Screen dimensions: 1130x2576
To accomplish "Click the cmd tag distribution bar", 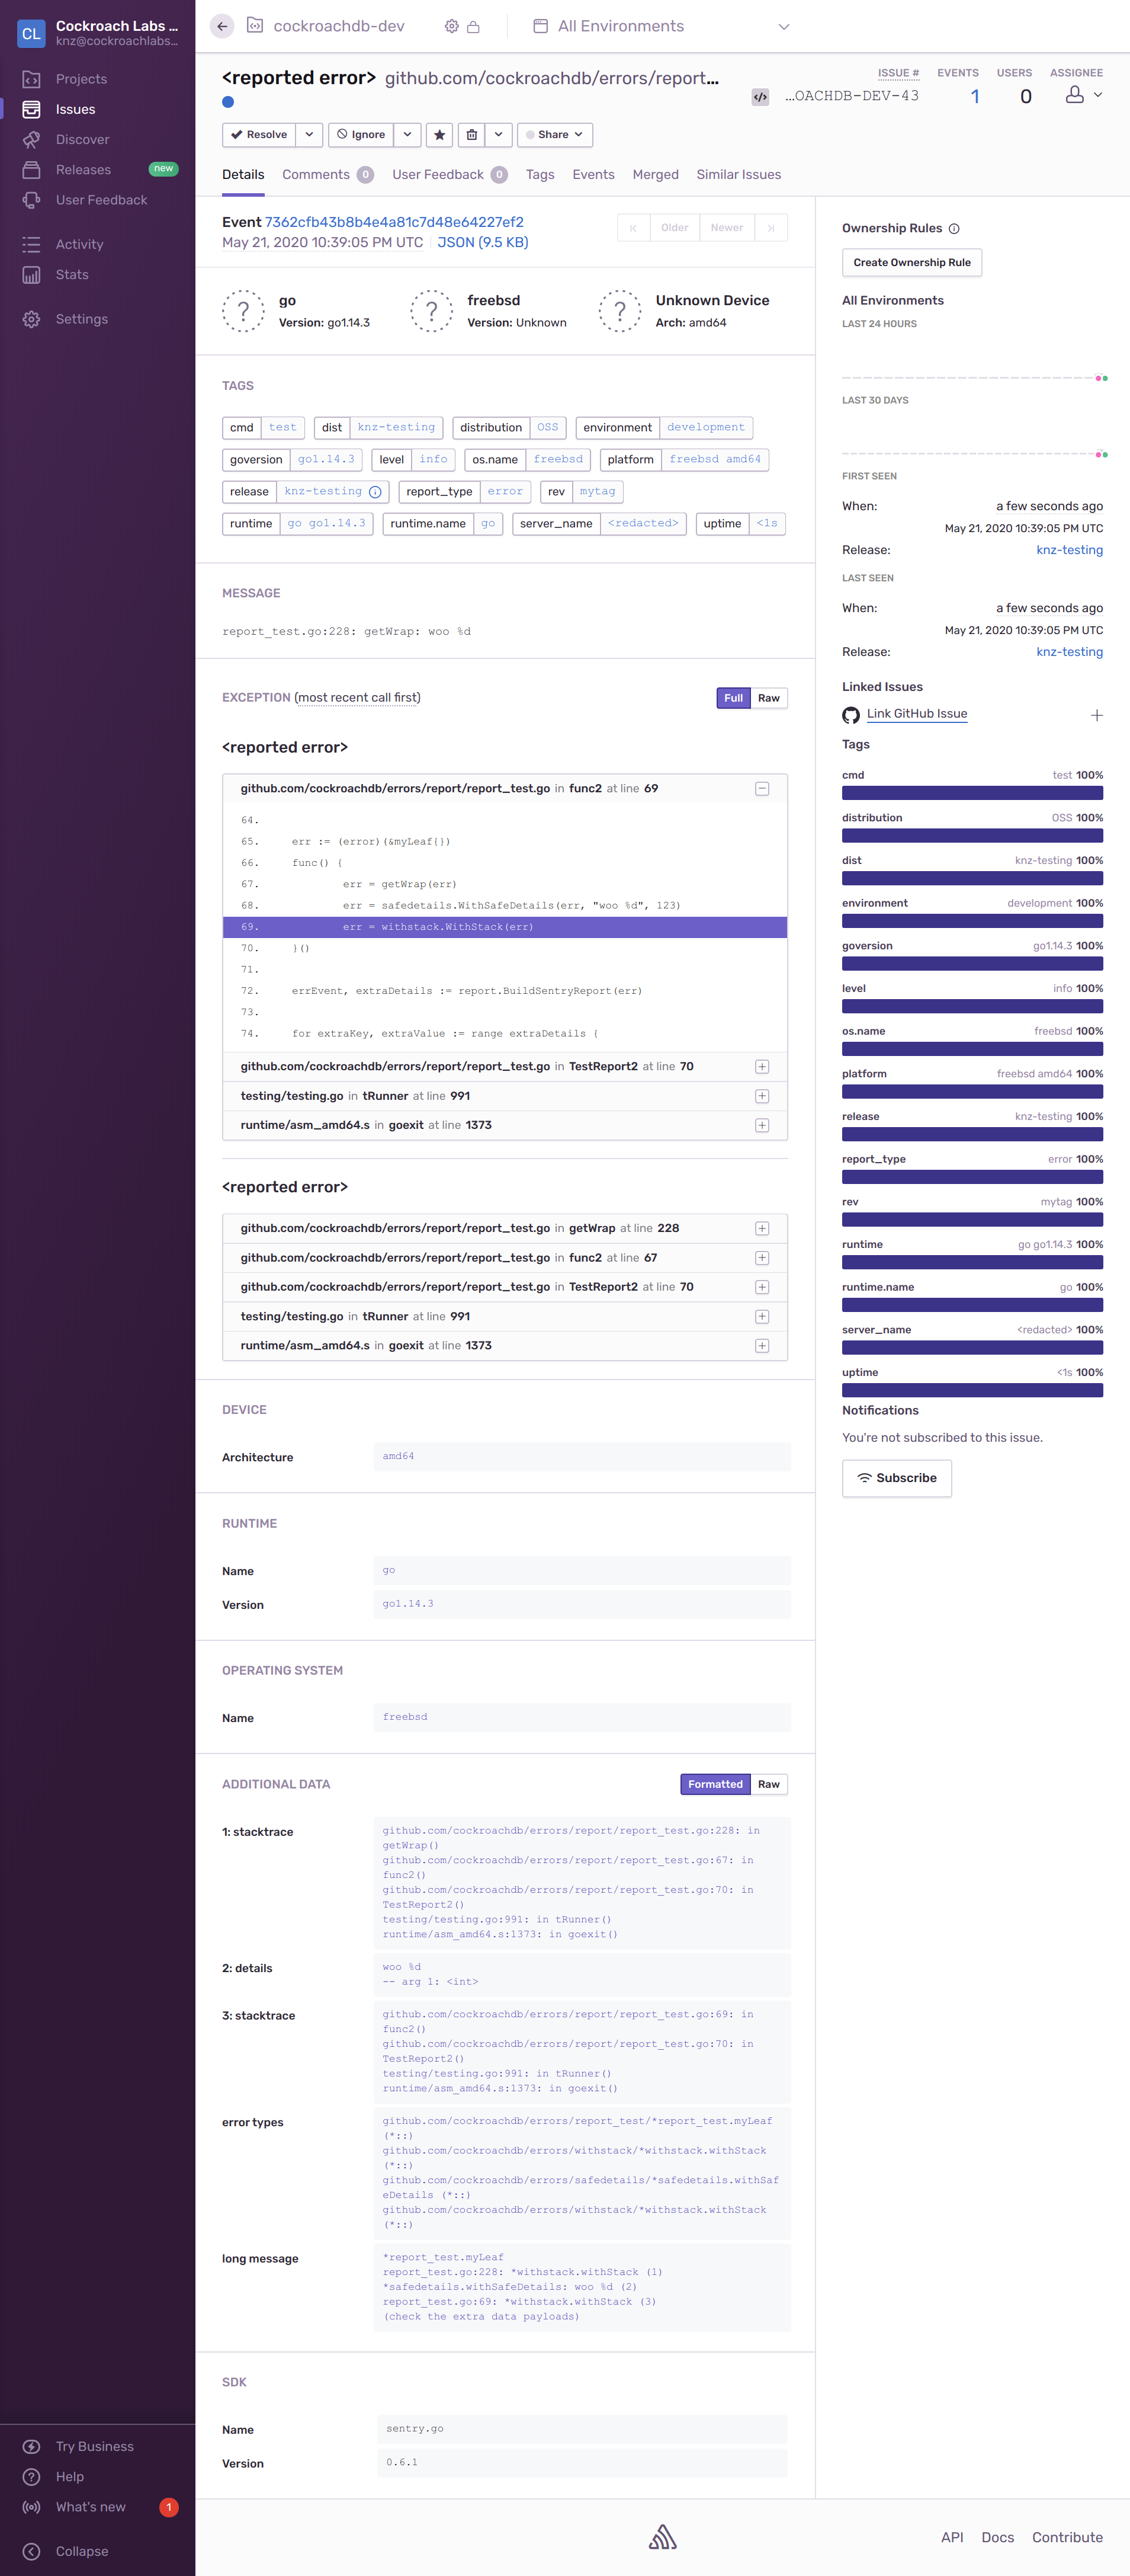I will click(x=972, y=793).
